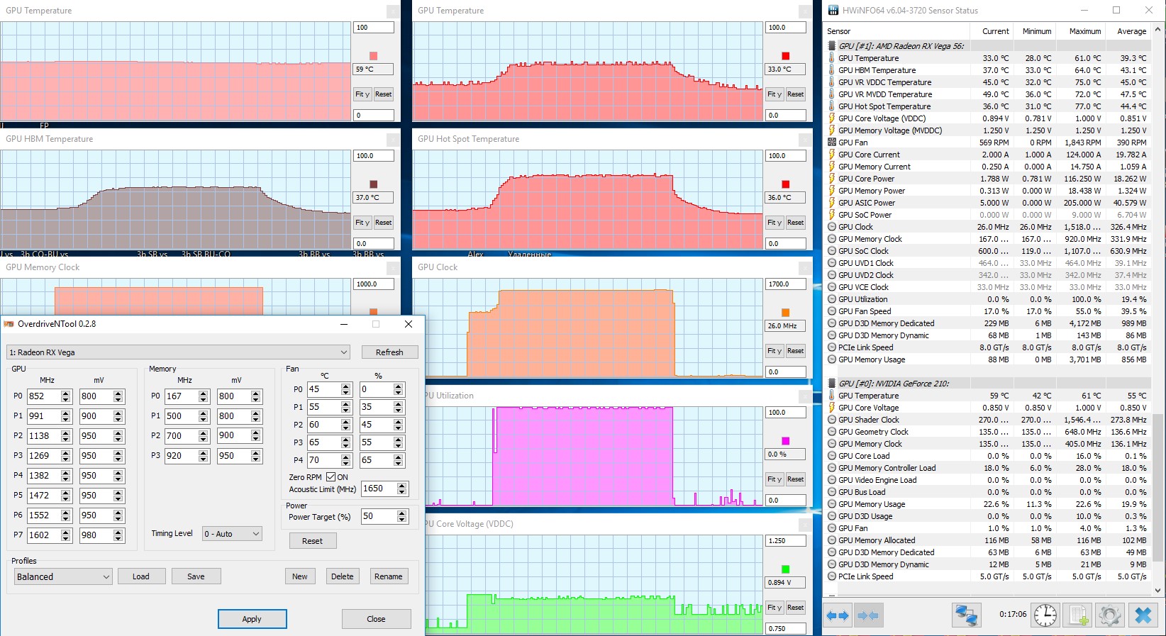Viewport: 1166px width, 636px height.
Task: Click the grey collapse-columns arrows icon in HWiNFO
Action: 867,615
